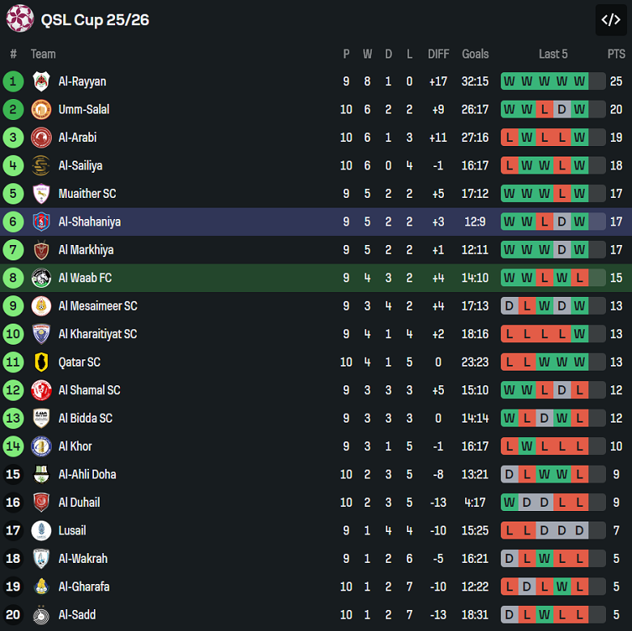Click Qatar SC's yellow team logo
The image size is (632, 631).
41,363
